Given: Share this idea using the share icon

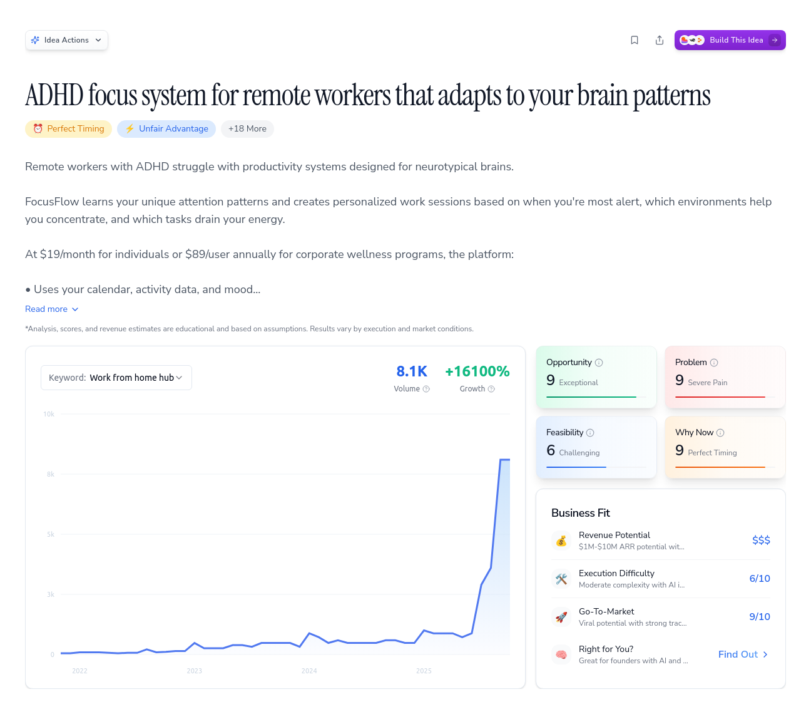Looking at the screenshot, I should 660,39.
